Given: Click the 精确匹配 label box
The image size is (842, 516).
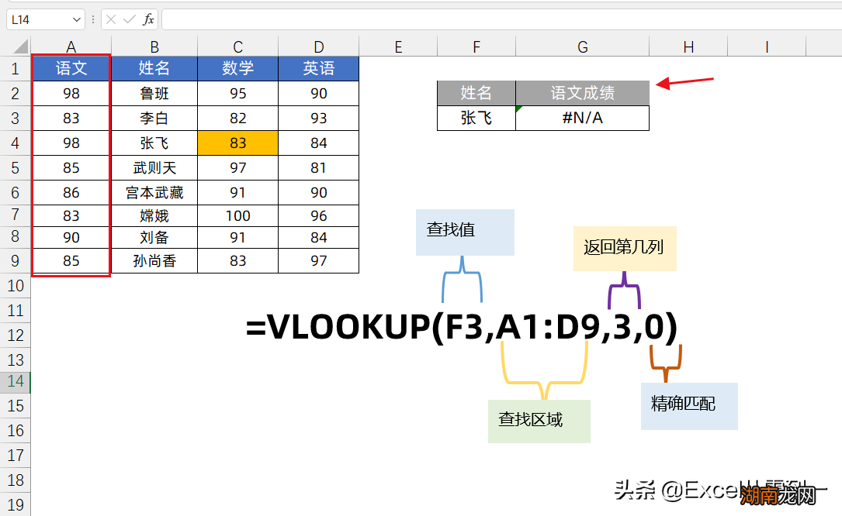Looking at the screenshot, I should point(688,405).
